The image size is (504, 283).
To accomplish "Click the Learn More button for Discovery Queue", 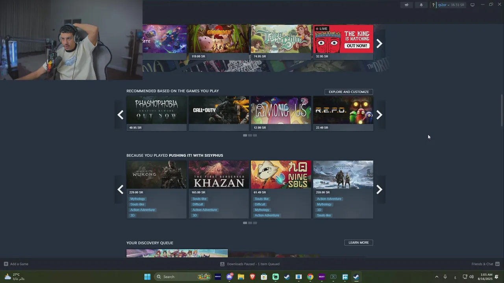I will 358,243.
